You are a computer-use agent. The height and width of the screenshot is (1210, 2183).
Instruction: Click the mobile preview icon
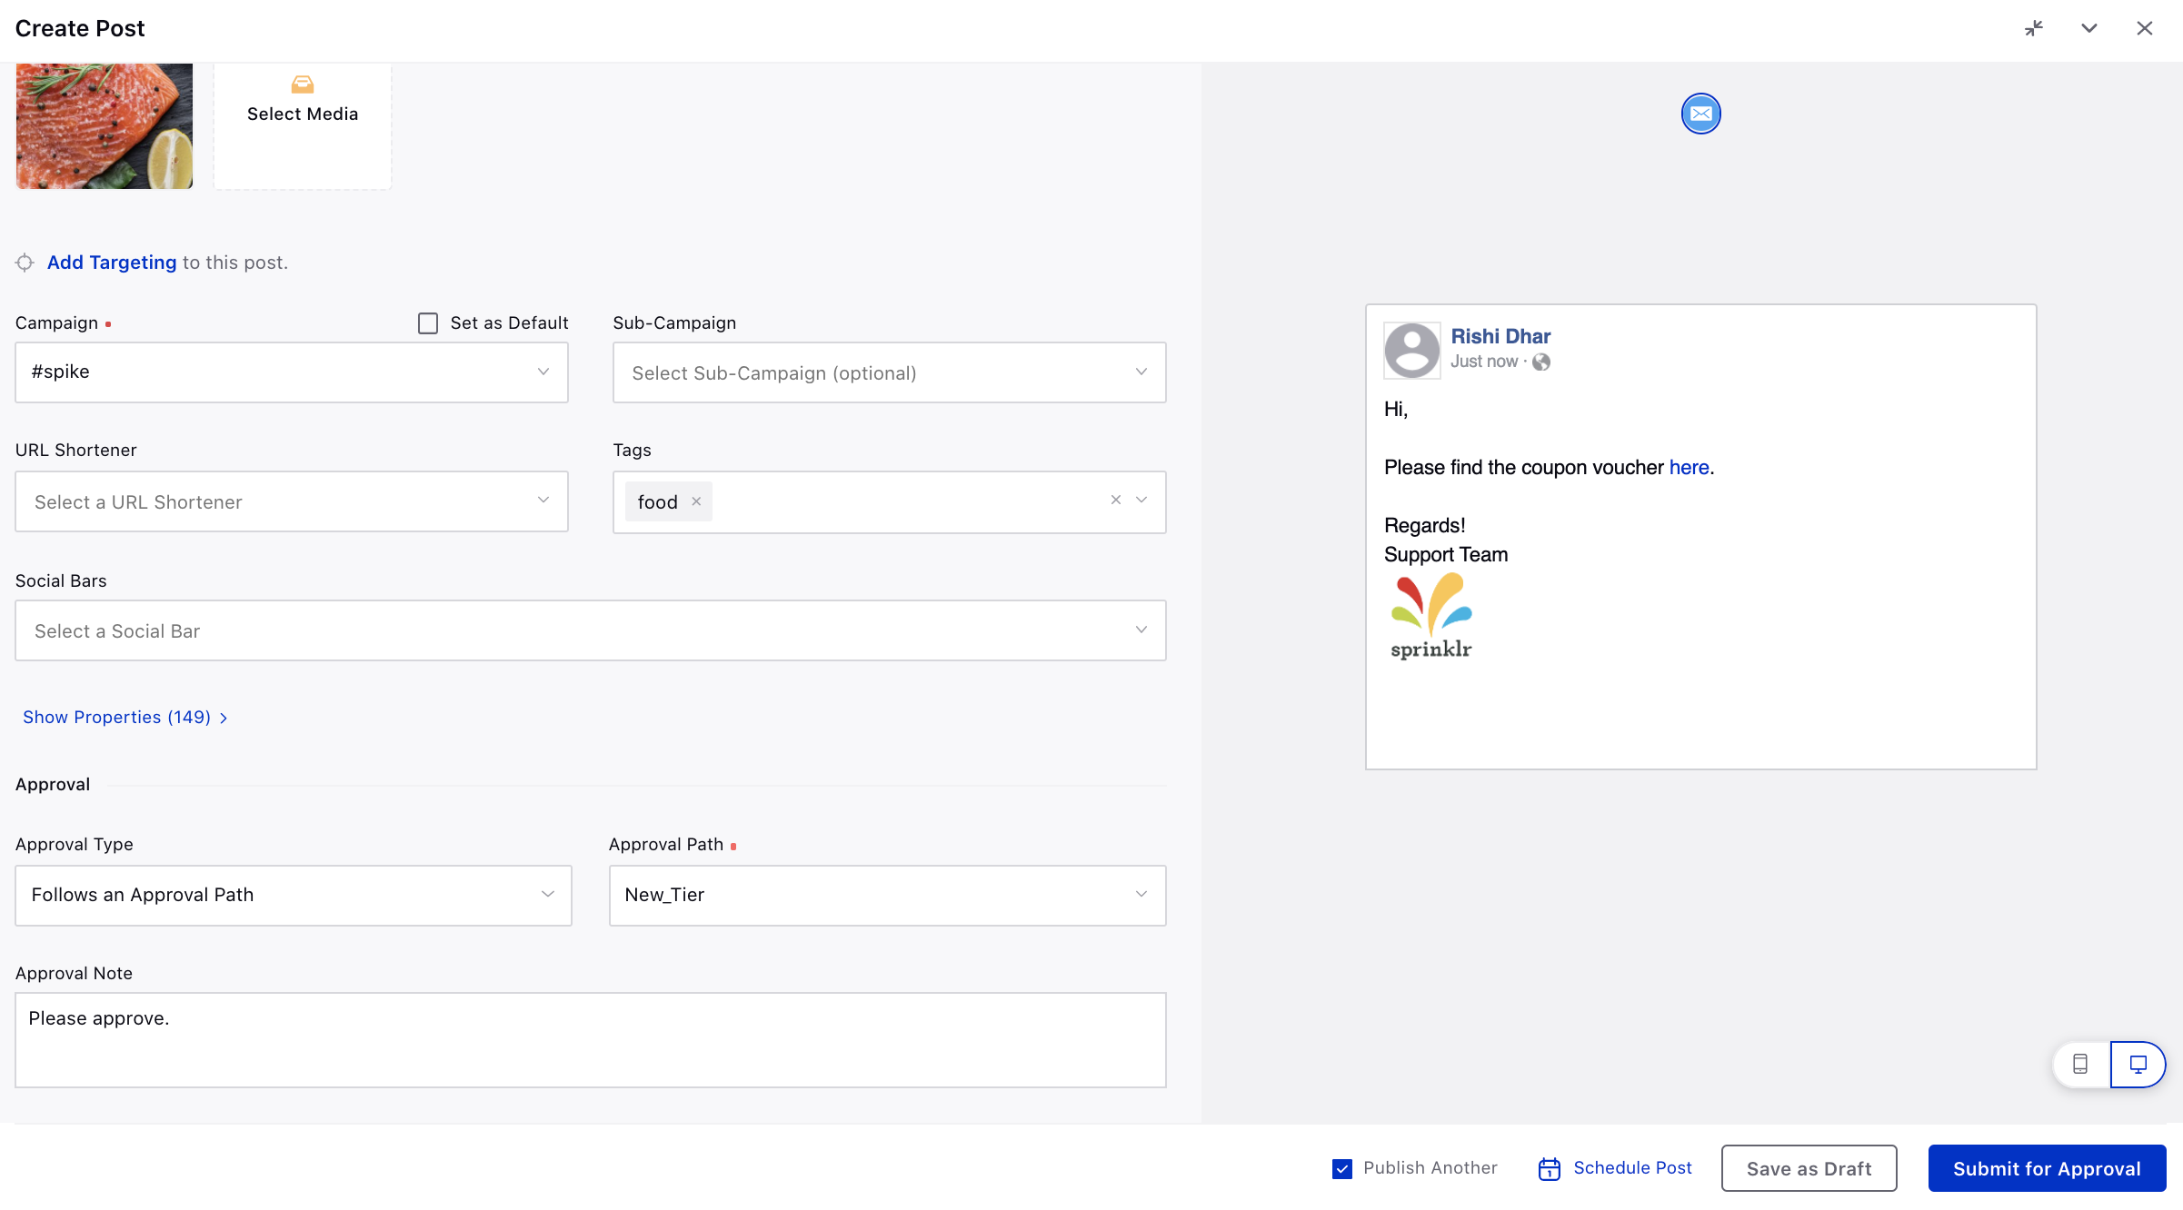coord(2082,1063)
